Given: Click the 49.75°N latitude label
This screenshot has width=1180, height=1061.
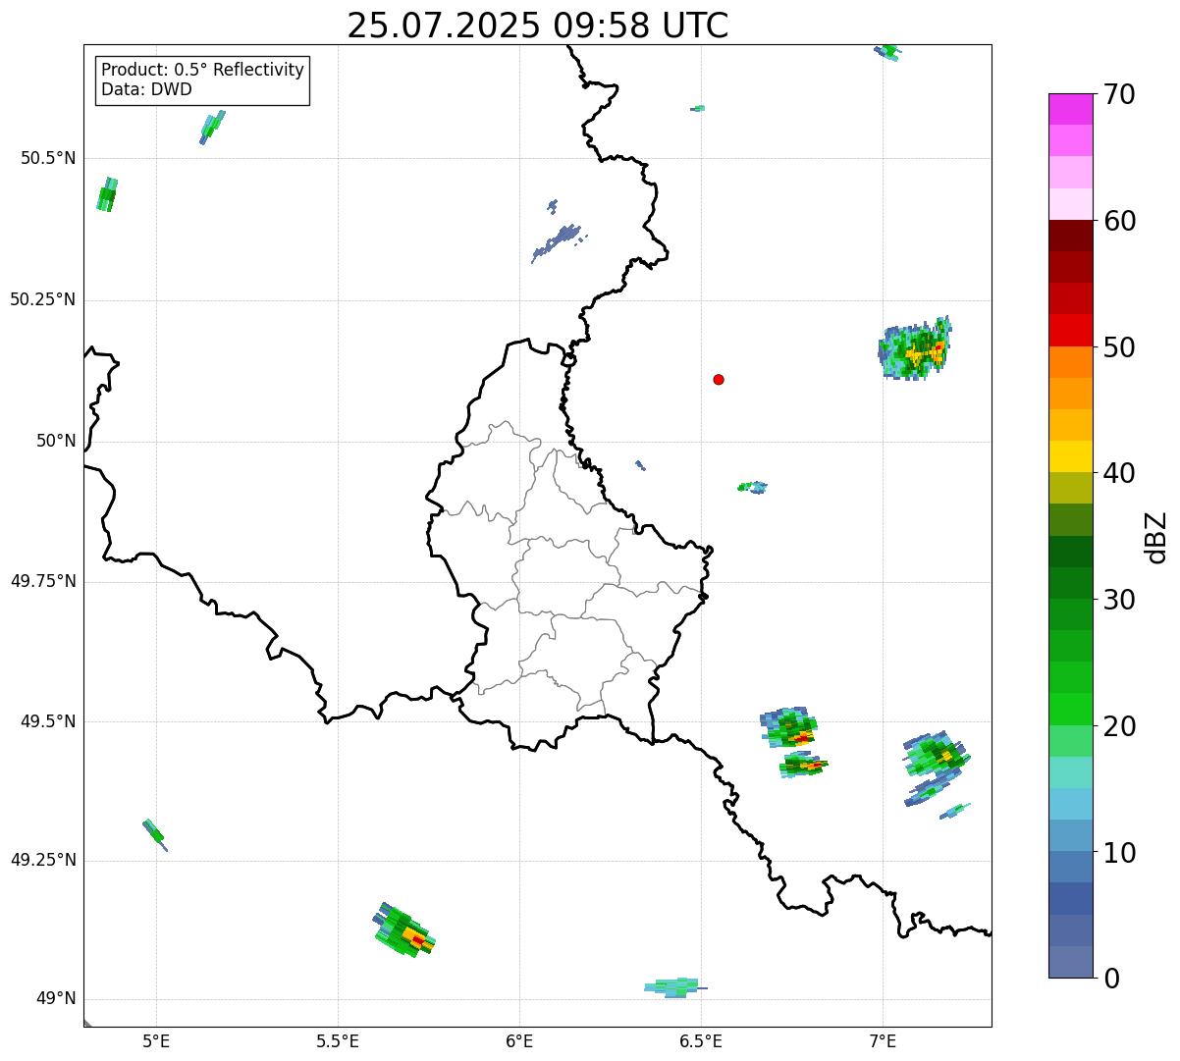Looking at the screenshot, I should pyautogui.click(x=43, y=581).
